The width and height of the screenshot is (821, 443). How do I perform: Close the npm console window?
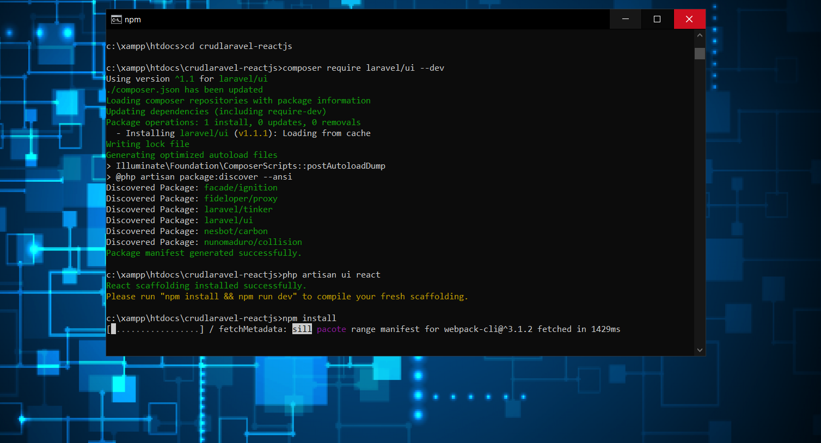[x=689, y=19]
